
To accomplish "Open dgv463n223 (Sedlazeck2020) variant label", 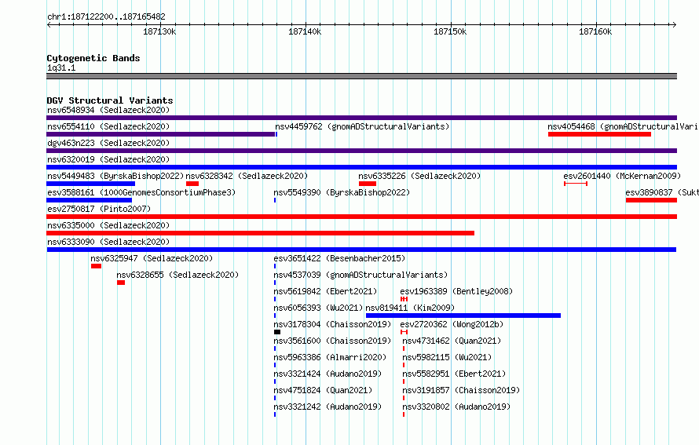I will (x=108, y=143).
